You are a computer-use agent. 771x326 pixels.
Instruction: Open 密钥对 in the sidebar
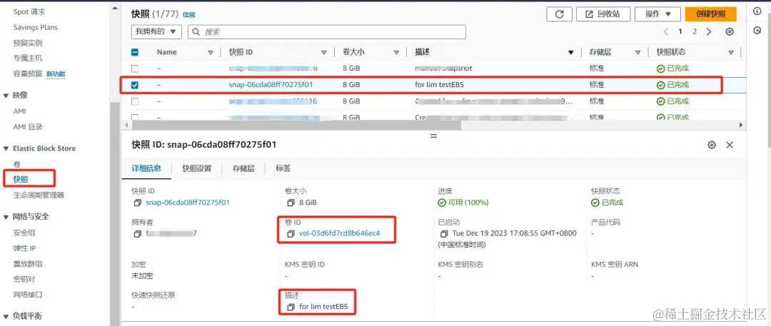tap(24, 280)
